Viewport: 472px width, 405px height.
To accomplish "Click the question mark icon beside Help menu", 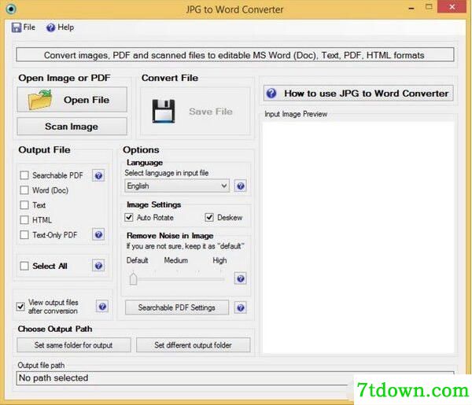I will coord(50,28).
